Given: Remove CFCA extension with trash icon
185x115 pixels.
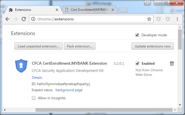Looking at the screenshot, I should click(x=172, y=63).
